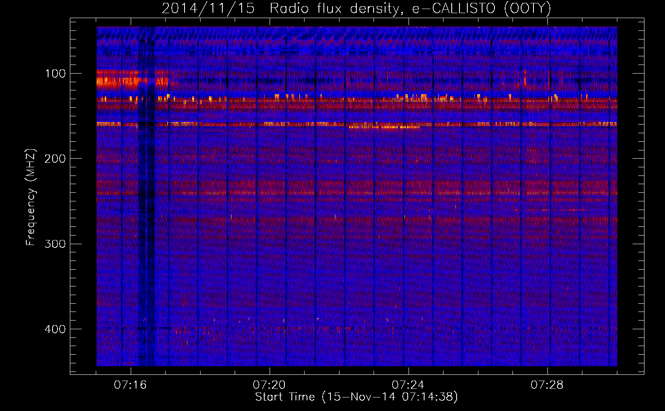Click the 100 frequency tick label
Screen dimensions: 665x411
tap(55, 74)
